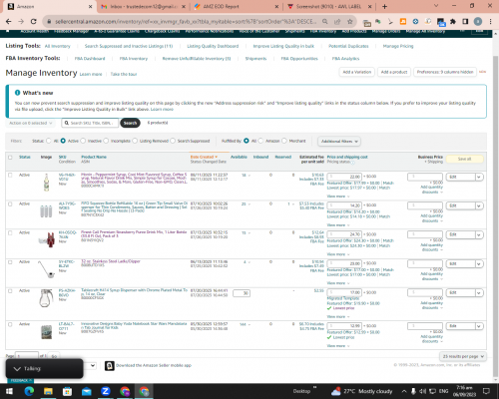Open the 25 results per page dropdown
This screenshot has height=399, width=499.
pyautogui.click(x=463, y=356)
